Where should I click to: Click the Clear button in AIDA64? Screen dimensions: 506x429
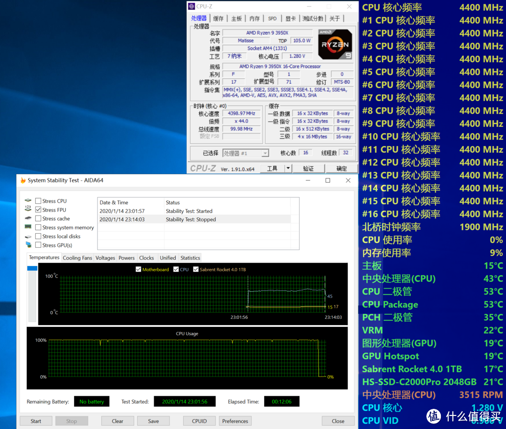[x=118, y=421]
